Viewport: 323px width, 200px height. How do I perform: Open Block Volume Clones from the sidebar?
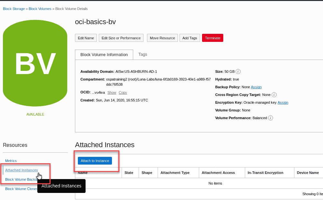21,189
